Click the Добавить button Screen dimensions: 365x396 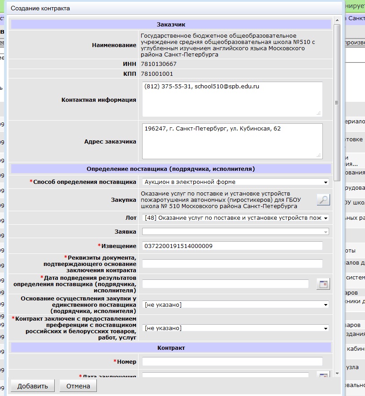33,386
